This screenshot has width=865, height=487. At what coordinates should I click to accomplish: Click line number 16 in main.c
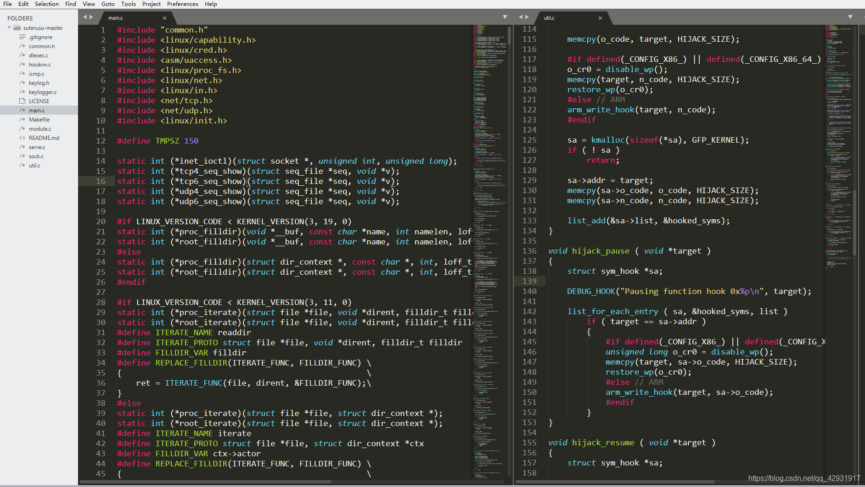(101, 181)
